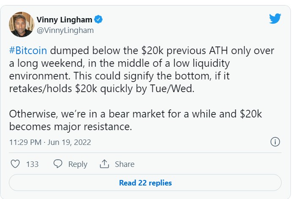Click the 133 likes count
Image resolution: width=293 pixels, height=199 pixels.
click(32, 164)
